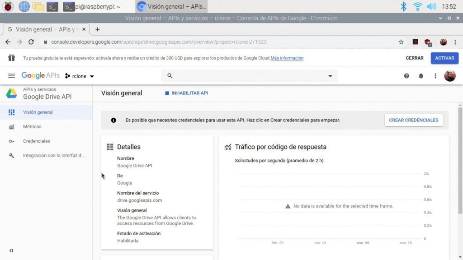Screen dimensions: 463x260
Task: Open the three-dot settings menu
Action: point(435,76)
